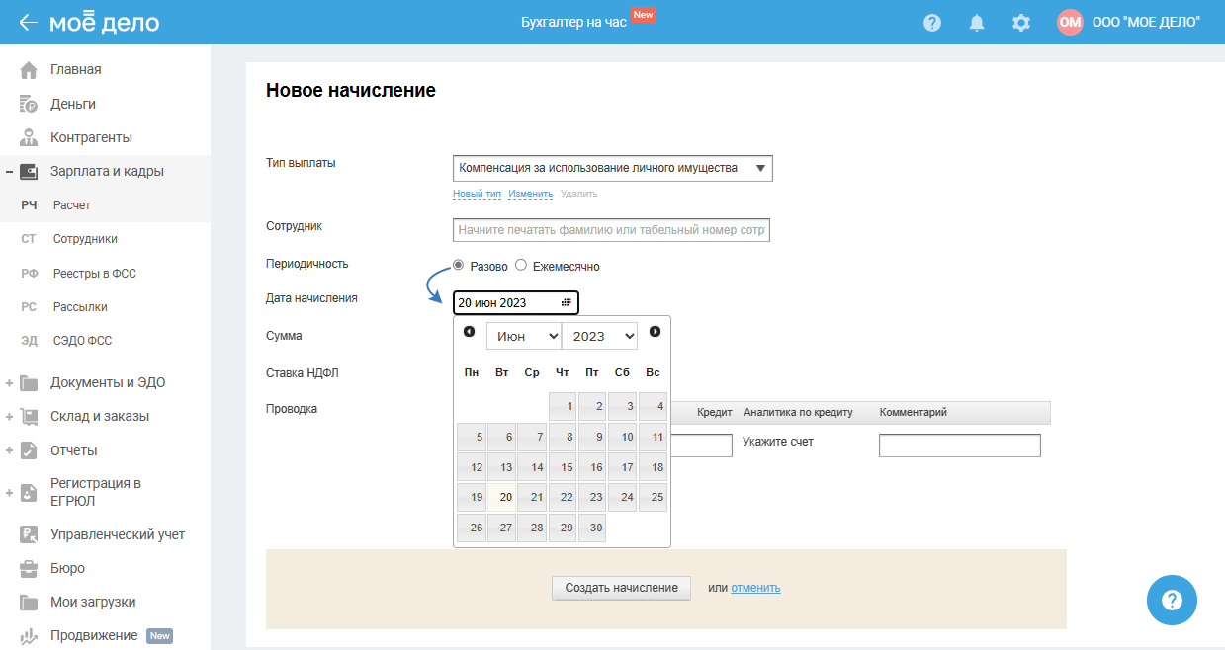Click the Создать начисление button
This screenshot has width=1225, height=650.
coord(621,588)
